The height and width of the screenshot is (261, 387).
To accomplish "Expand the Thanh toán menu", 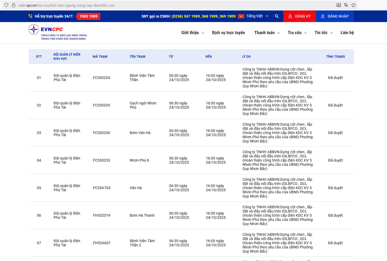I will pyautogui.click(x=267, y=33).
